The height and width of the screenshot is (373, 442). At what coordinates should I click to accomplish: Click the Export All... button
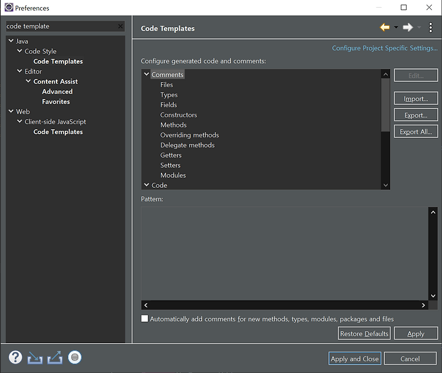[416, 131]
